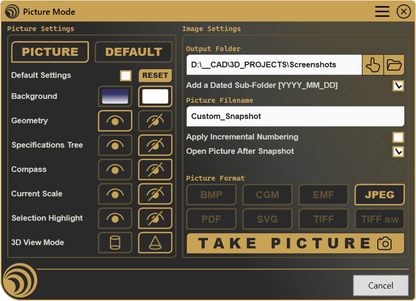Choose the blue gradient background swatch

[115, 97]
